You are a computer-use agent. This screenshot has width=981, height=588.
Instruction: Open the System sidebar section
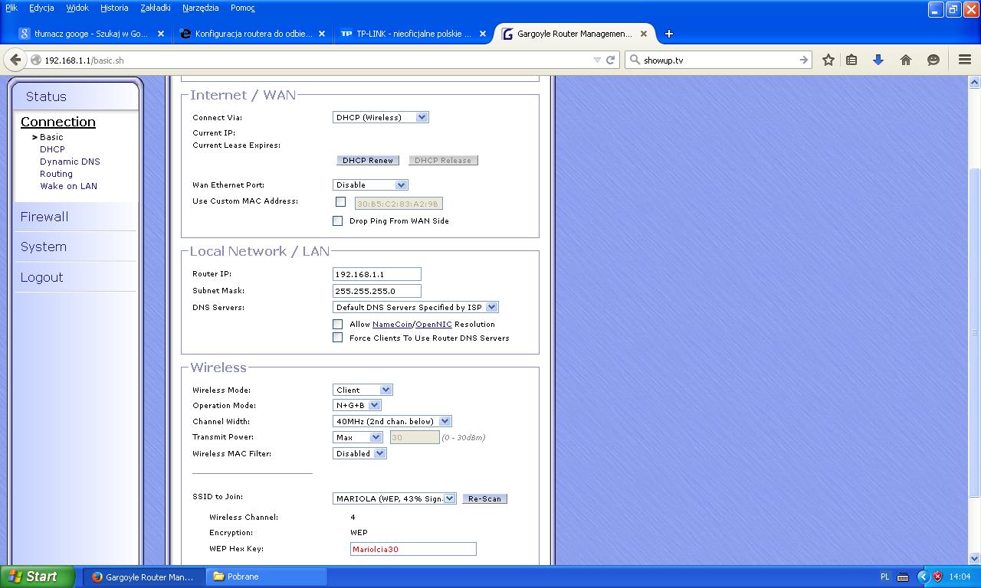click(44, 247)
